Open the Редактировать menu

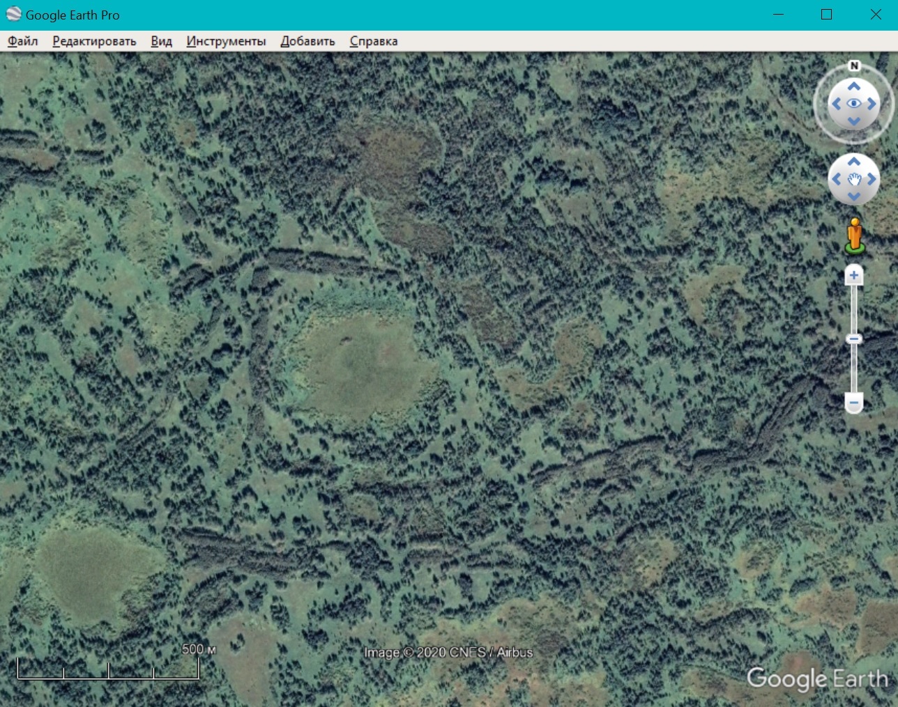tap(94, 41)
